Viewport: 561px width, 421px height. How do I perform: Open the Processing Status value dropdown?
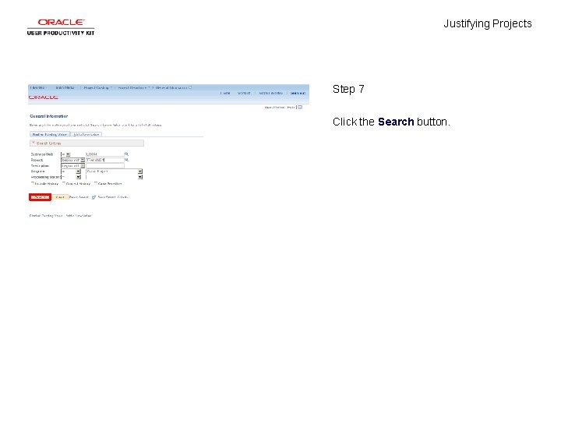click(114, 177)
